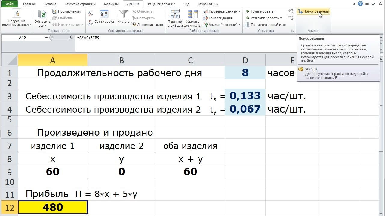This screenshot has height=216, width=385.
Task: Expand Разгруппировать dropdown arrow
Action: tap(281, 18)
